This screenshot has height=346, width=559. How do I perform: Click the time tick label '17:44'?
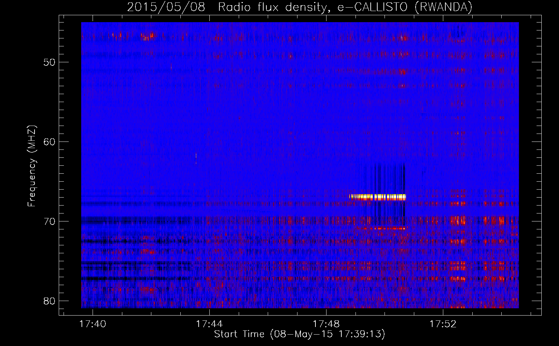[x=209, y=324]
